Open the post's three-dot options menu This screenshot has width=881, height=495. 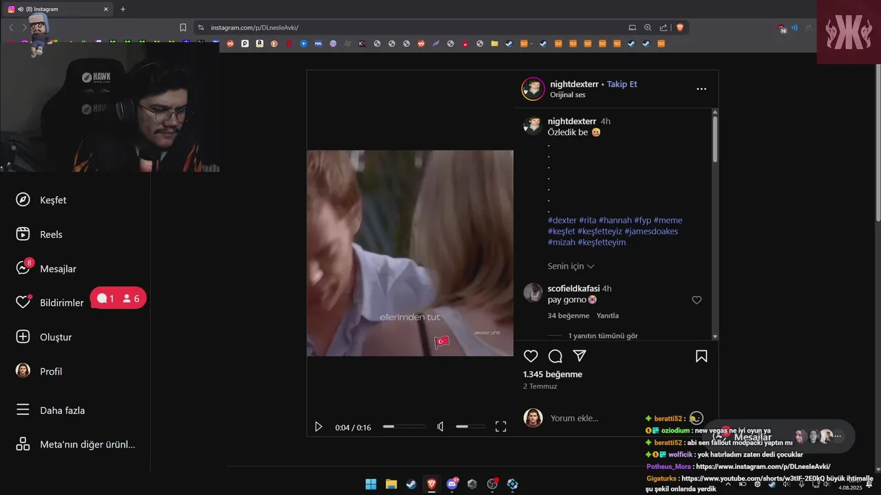701,89
